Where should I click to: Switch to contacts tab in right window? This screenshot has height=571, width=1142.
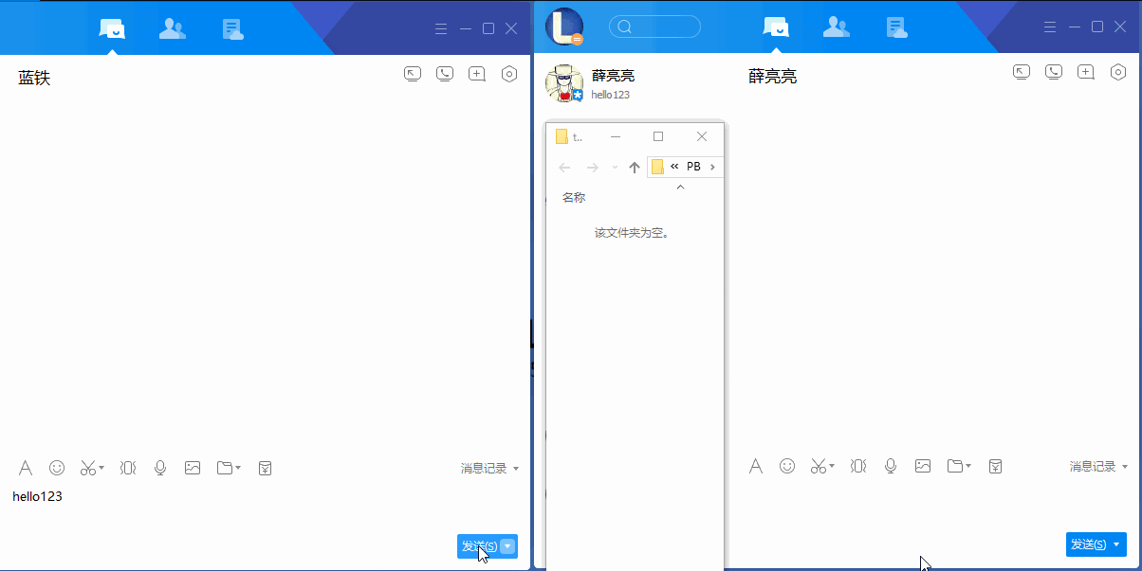pyautogui.click(x=836, y=27)
